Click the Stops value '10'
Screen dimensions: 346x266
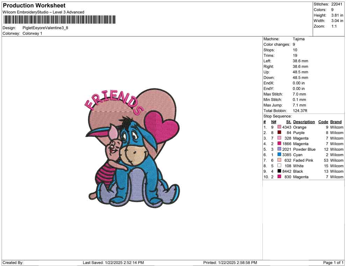(295, 50)
